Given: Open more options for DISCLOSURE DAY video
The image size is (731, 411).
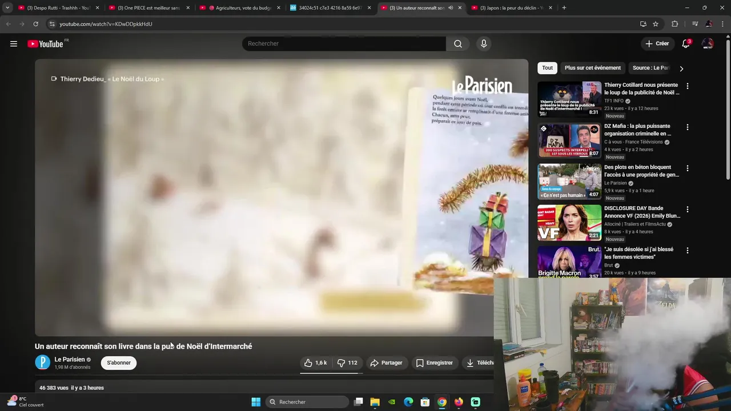Looking at the screenshot, I should click(x=687, y=209).
